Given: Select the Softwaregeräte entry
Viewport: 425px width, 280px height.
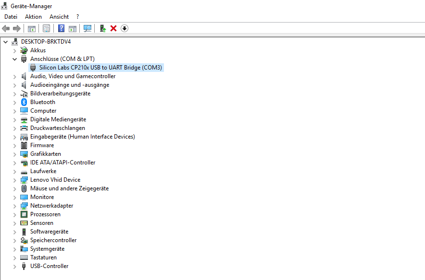Looking at the screenshot, I should [x=50, y=232].
